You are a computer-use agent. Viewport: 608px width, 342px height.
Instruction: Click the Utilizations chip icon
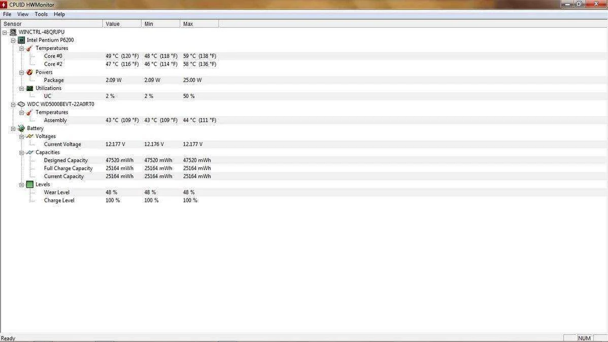[x=29, y=88]
